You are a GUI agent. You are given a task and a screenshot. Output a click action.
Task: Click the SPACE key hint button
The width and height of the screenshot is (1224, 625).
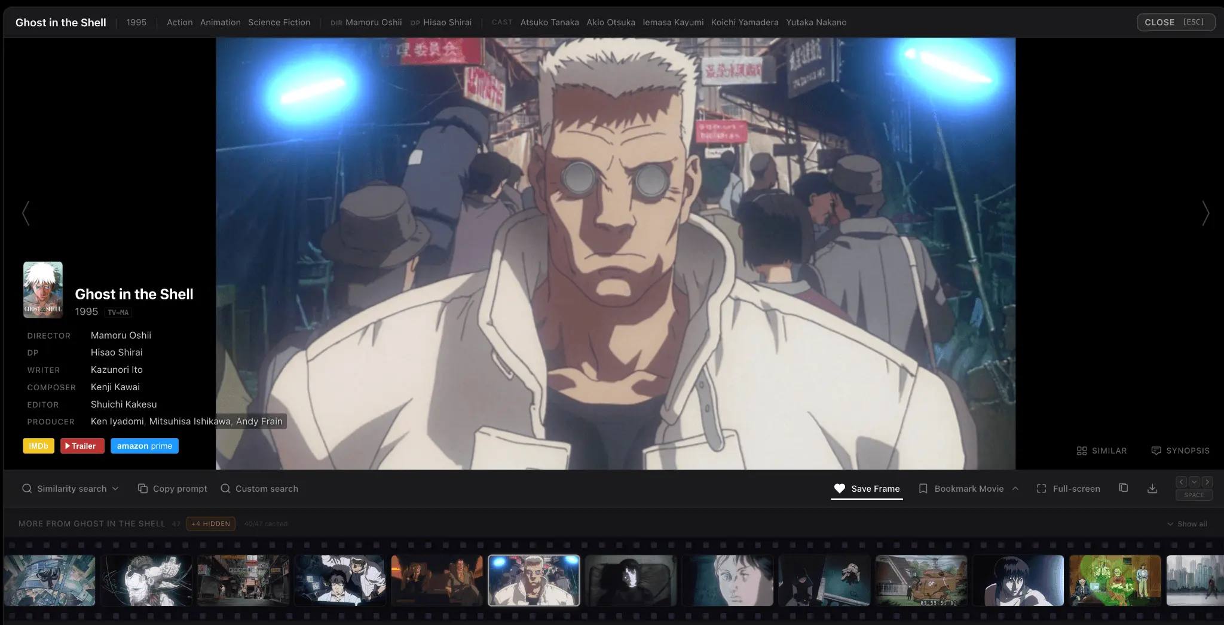point(1194,495)
